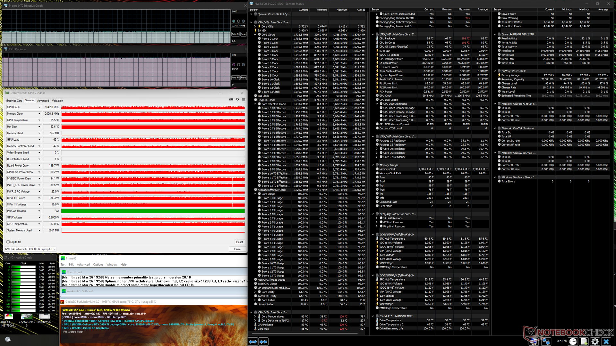Open HWiNFO settings gear icon
The height and width of the screenshot is (346, 616).
(595, 342)
